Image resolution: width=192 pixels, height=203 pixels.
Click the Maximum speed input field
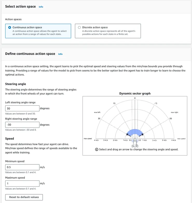click(x=22, y=184)
